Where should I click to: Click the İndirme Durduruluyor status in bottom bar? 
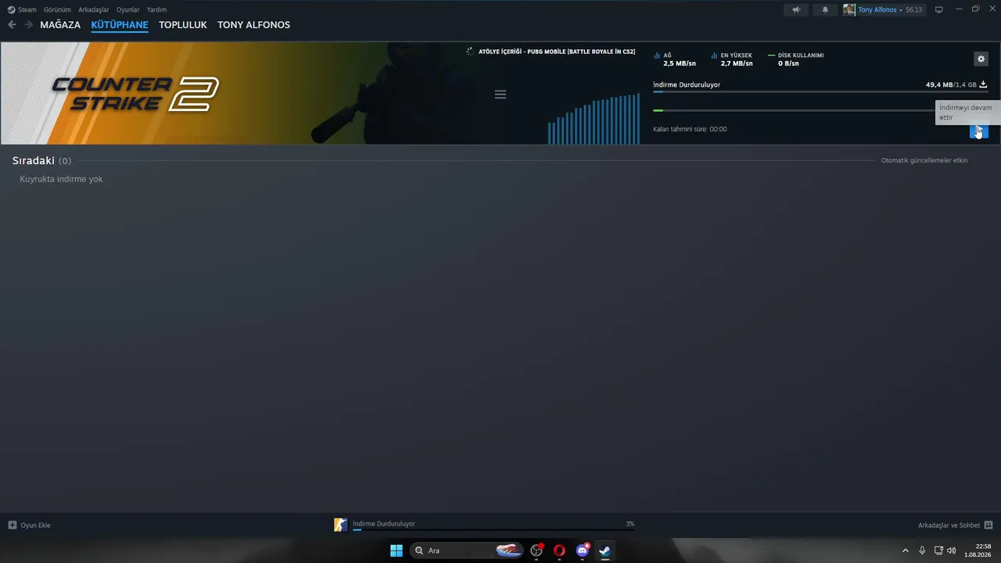tap(384, 524)
